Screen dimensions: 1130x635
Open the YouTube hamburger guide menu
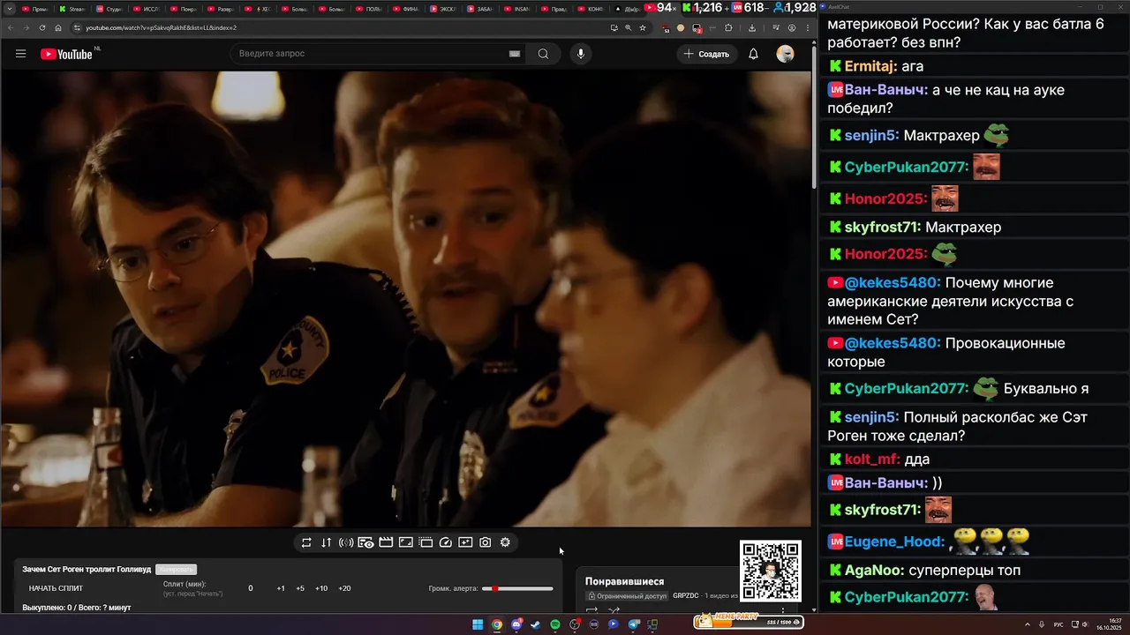[x=20, y=54]
